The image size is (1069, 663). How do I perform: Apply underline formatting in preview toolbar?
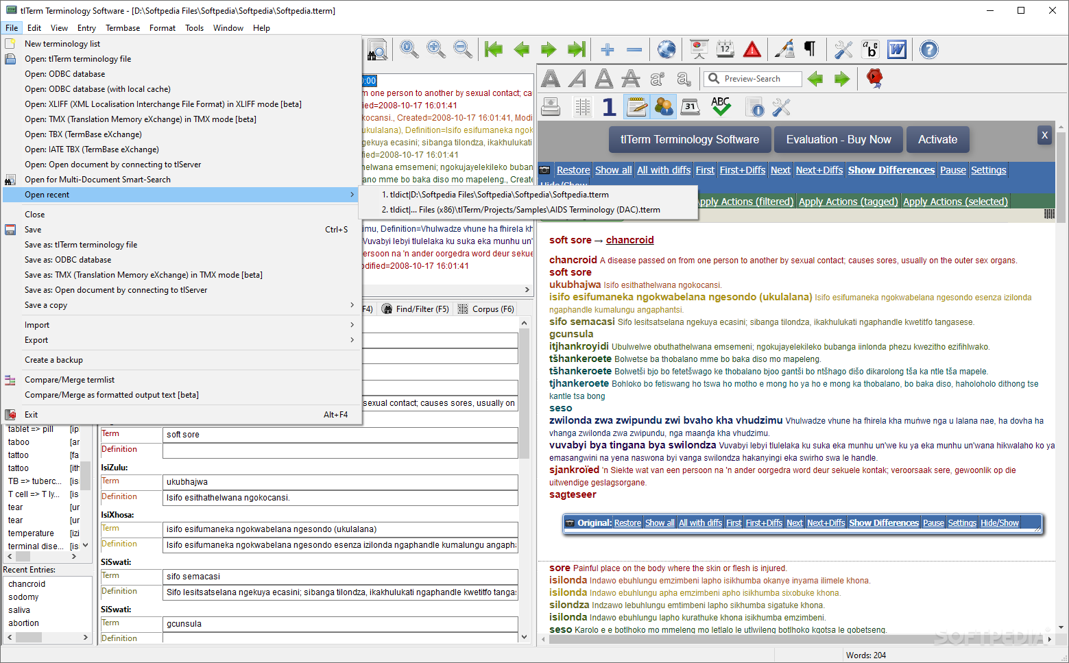604,79
